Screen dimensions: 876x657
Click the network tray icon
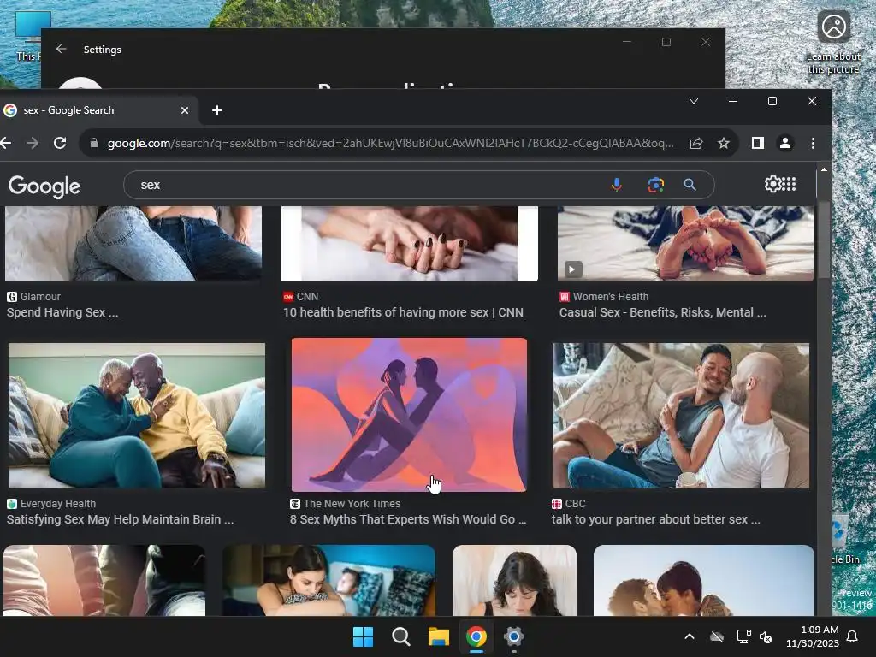pos(743,636)
